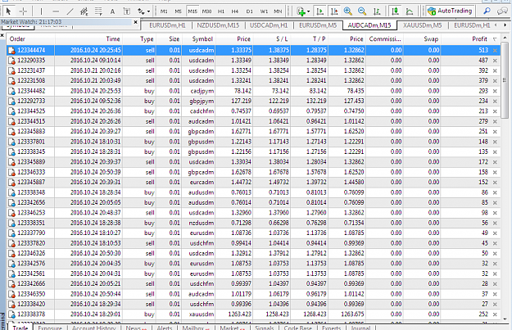512x330 pixels.
Task: Click the line chart icon
Action: click(409, 11)
